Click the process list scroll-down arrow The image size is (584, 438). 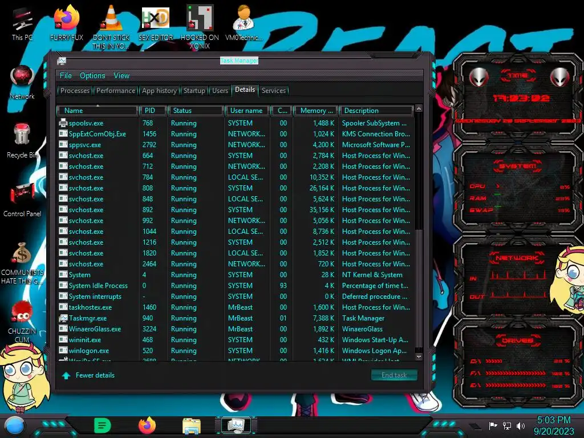(419, 357)
